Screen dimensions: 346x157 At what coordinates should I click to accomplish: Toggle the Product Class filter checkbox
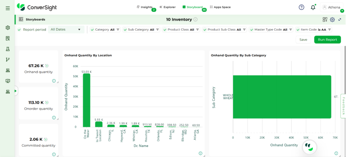tap(164, 29)
